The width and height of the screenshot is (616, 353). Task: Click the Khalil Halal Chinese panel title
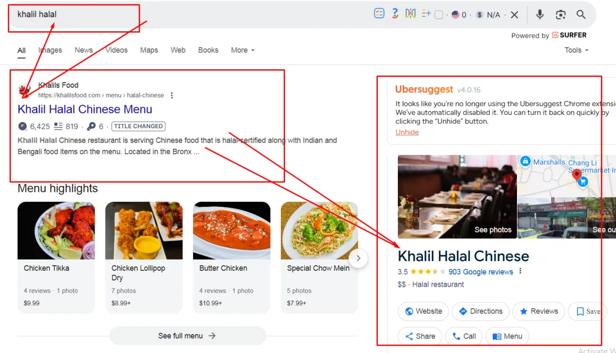pyautogui.click(x=464, y=256)
